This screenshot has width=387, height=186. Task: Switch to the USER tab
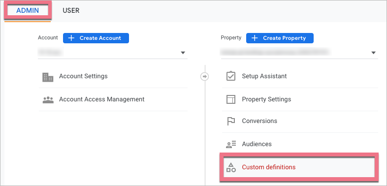tap(71, 11)
